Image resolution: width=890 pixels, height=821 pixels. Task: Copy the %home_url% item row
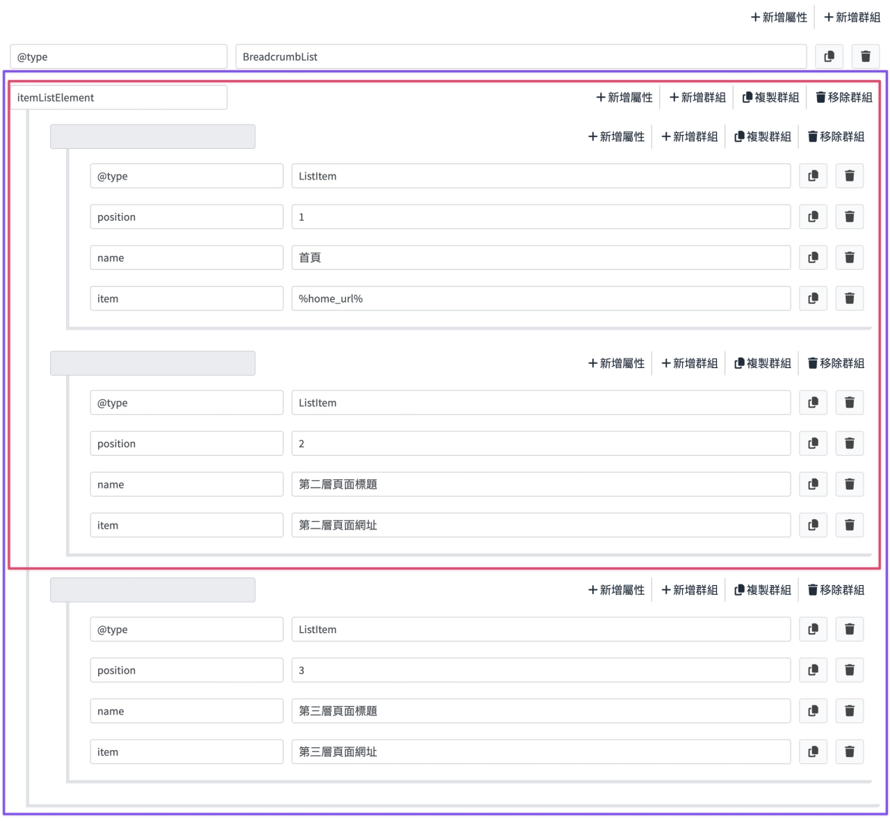click(814, 298)
